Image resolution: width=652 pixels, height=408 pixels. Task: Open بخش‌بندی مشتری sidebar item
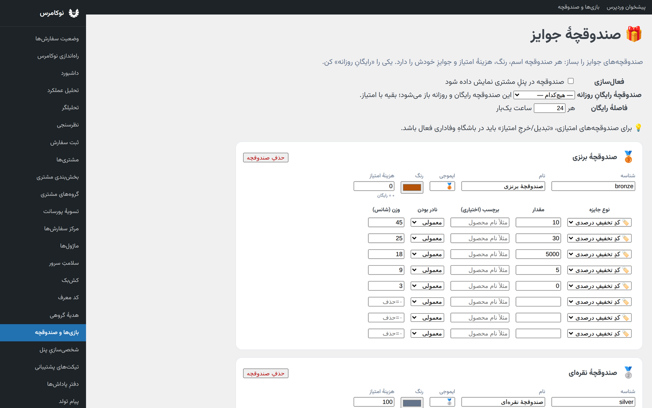pyautogui.click(x=43, y=177)
